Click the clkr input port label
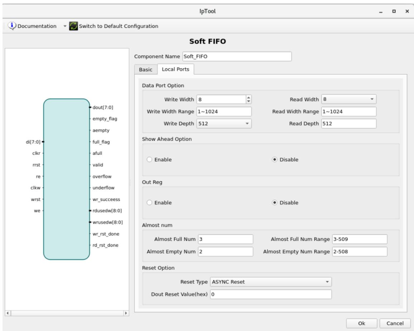The width and height of the screenshot is (414, 331). pos(36,153)
